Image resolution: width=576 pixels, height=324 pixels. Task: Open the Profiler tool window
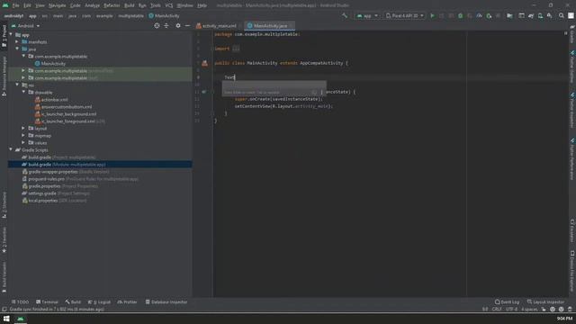(x=127, y=302)
